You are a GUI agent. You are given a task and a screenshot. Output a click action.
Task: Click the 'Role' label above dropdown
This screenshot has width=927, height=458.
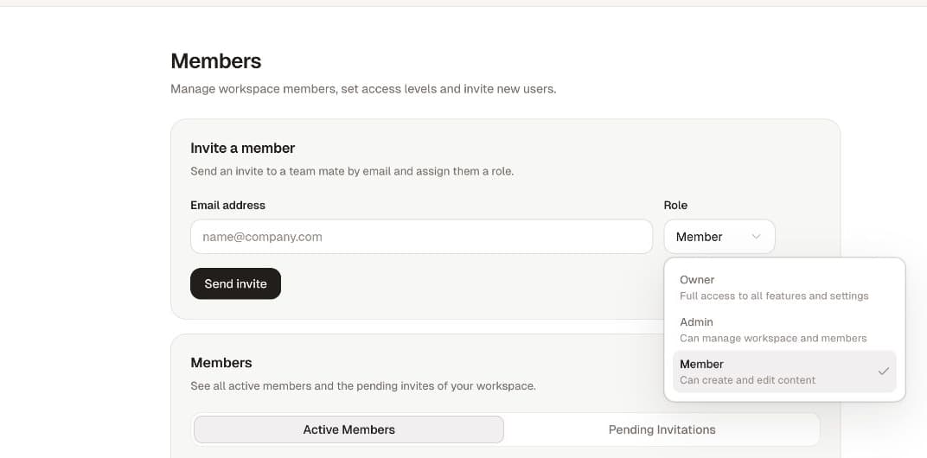tap(675, 205)
